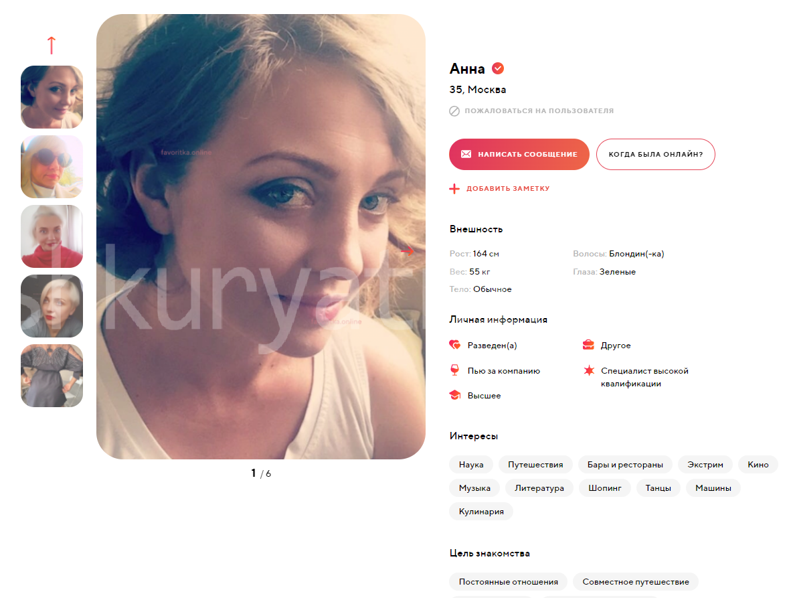Click the plus icon to add a note

(454, 189)
